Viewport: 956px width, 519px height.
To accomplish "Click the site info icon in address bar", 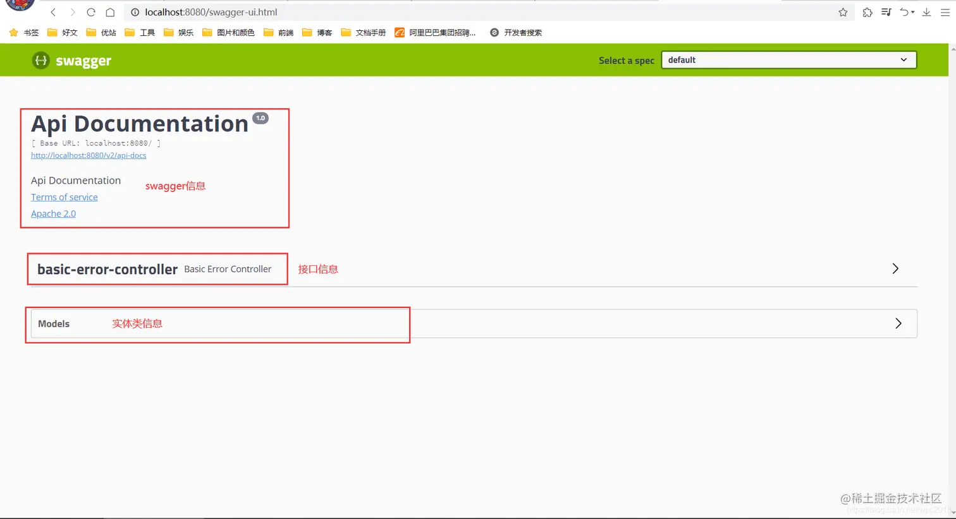I will pyautogui.click(x=135, y=12).
